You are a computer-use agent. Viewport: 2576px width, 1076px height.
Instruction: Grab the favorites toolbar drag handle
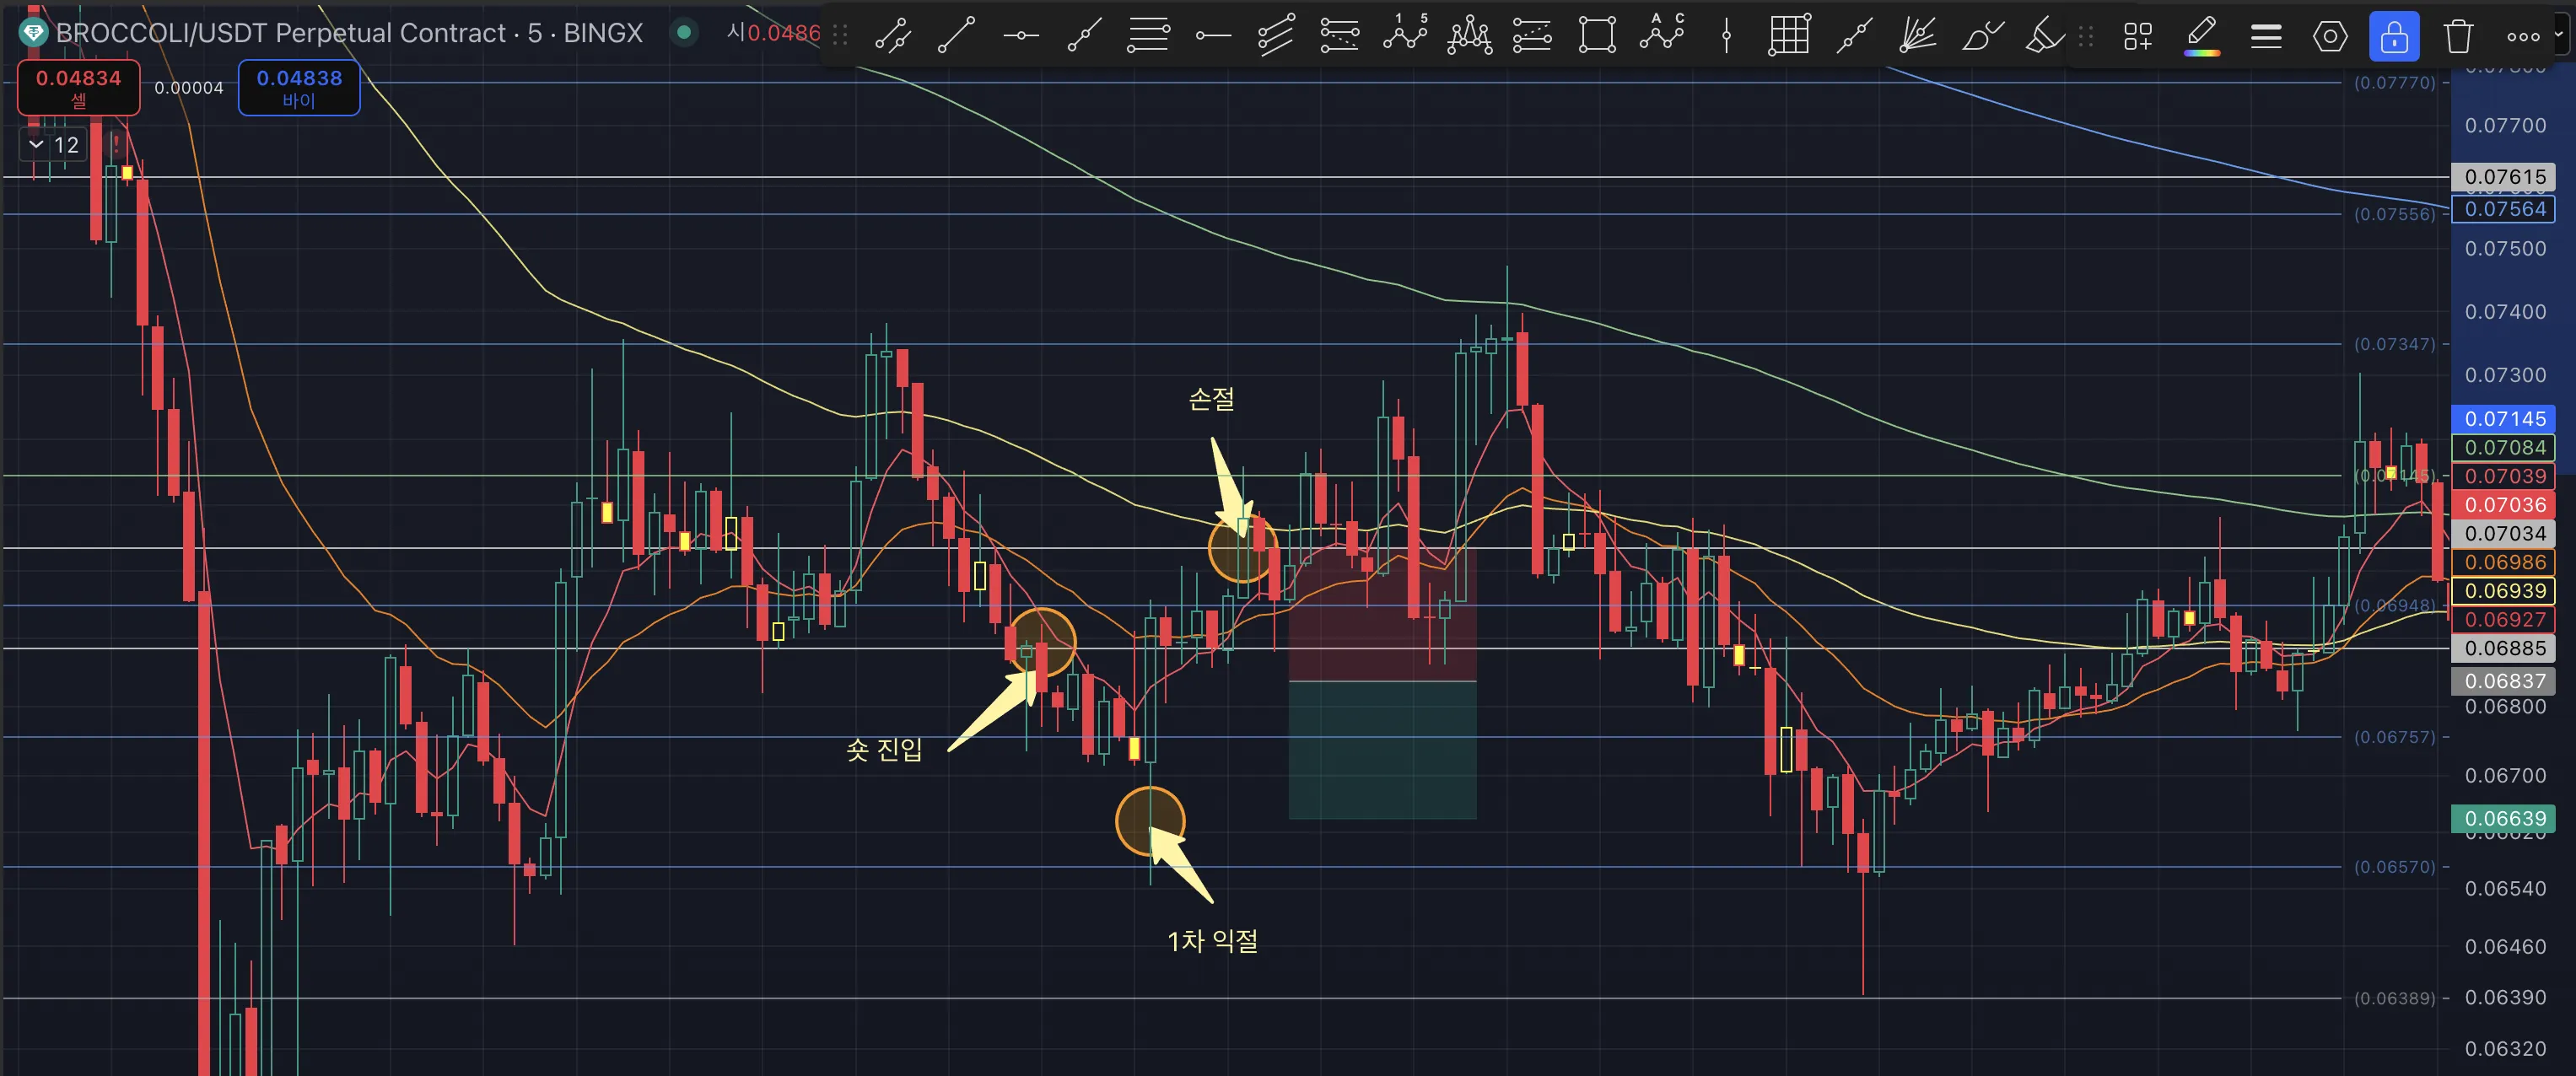[841, 36]
